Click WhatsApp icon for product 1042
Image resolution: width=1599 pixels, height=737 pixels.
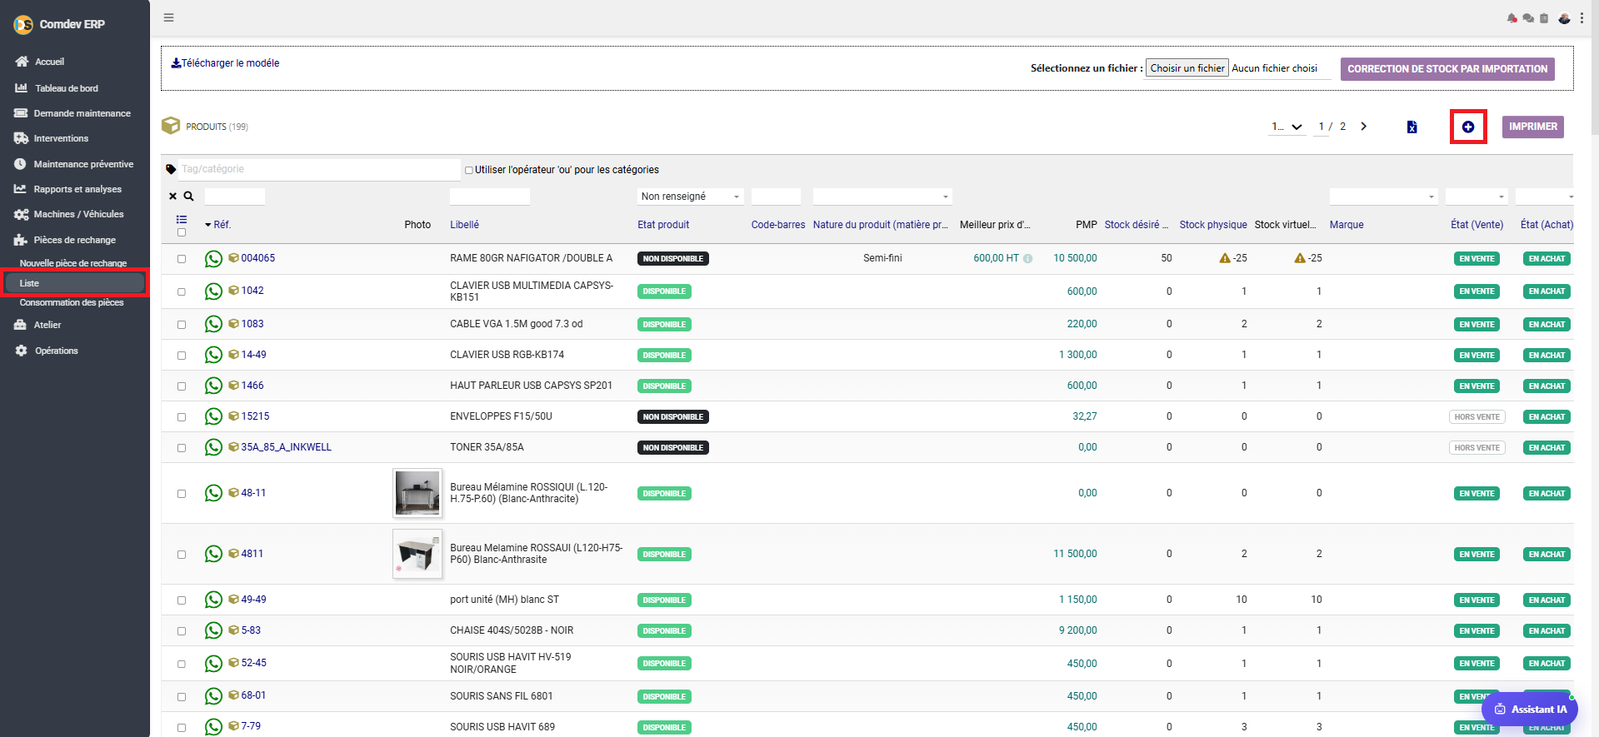pos(213,291)
